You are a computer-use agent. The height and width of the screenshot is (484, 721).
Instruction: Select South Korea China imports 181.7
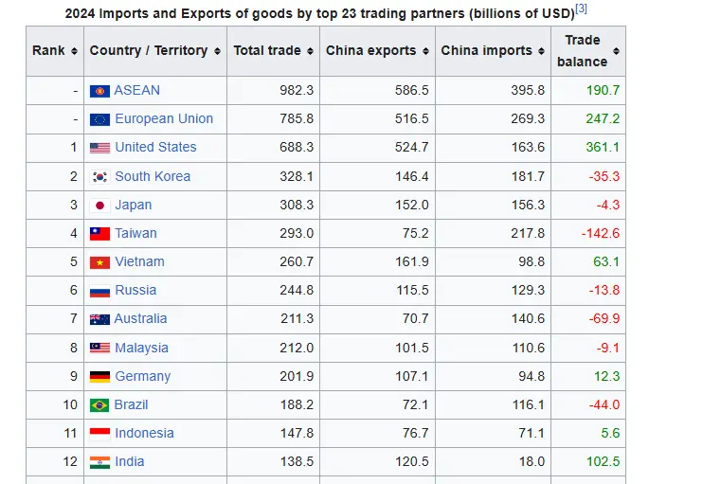pos(528,176)
